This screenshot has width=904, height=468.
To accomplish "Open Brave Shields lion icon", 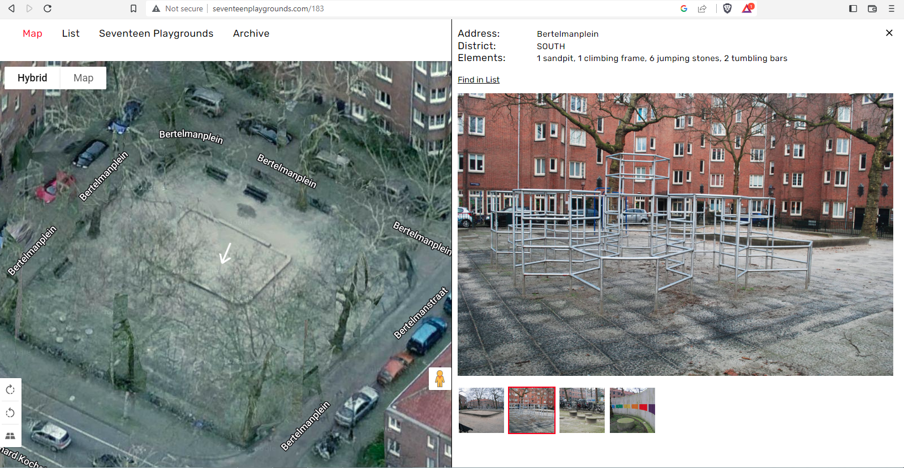I will tap(727, 8).
